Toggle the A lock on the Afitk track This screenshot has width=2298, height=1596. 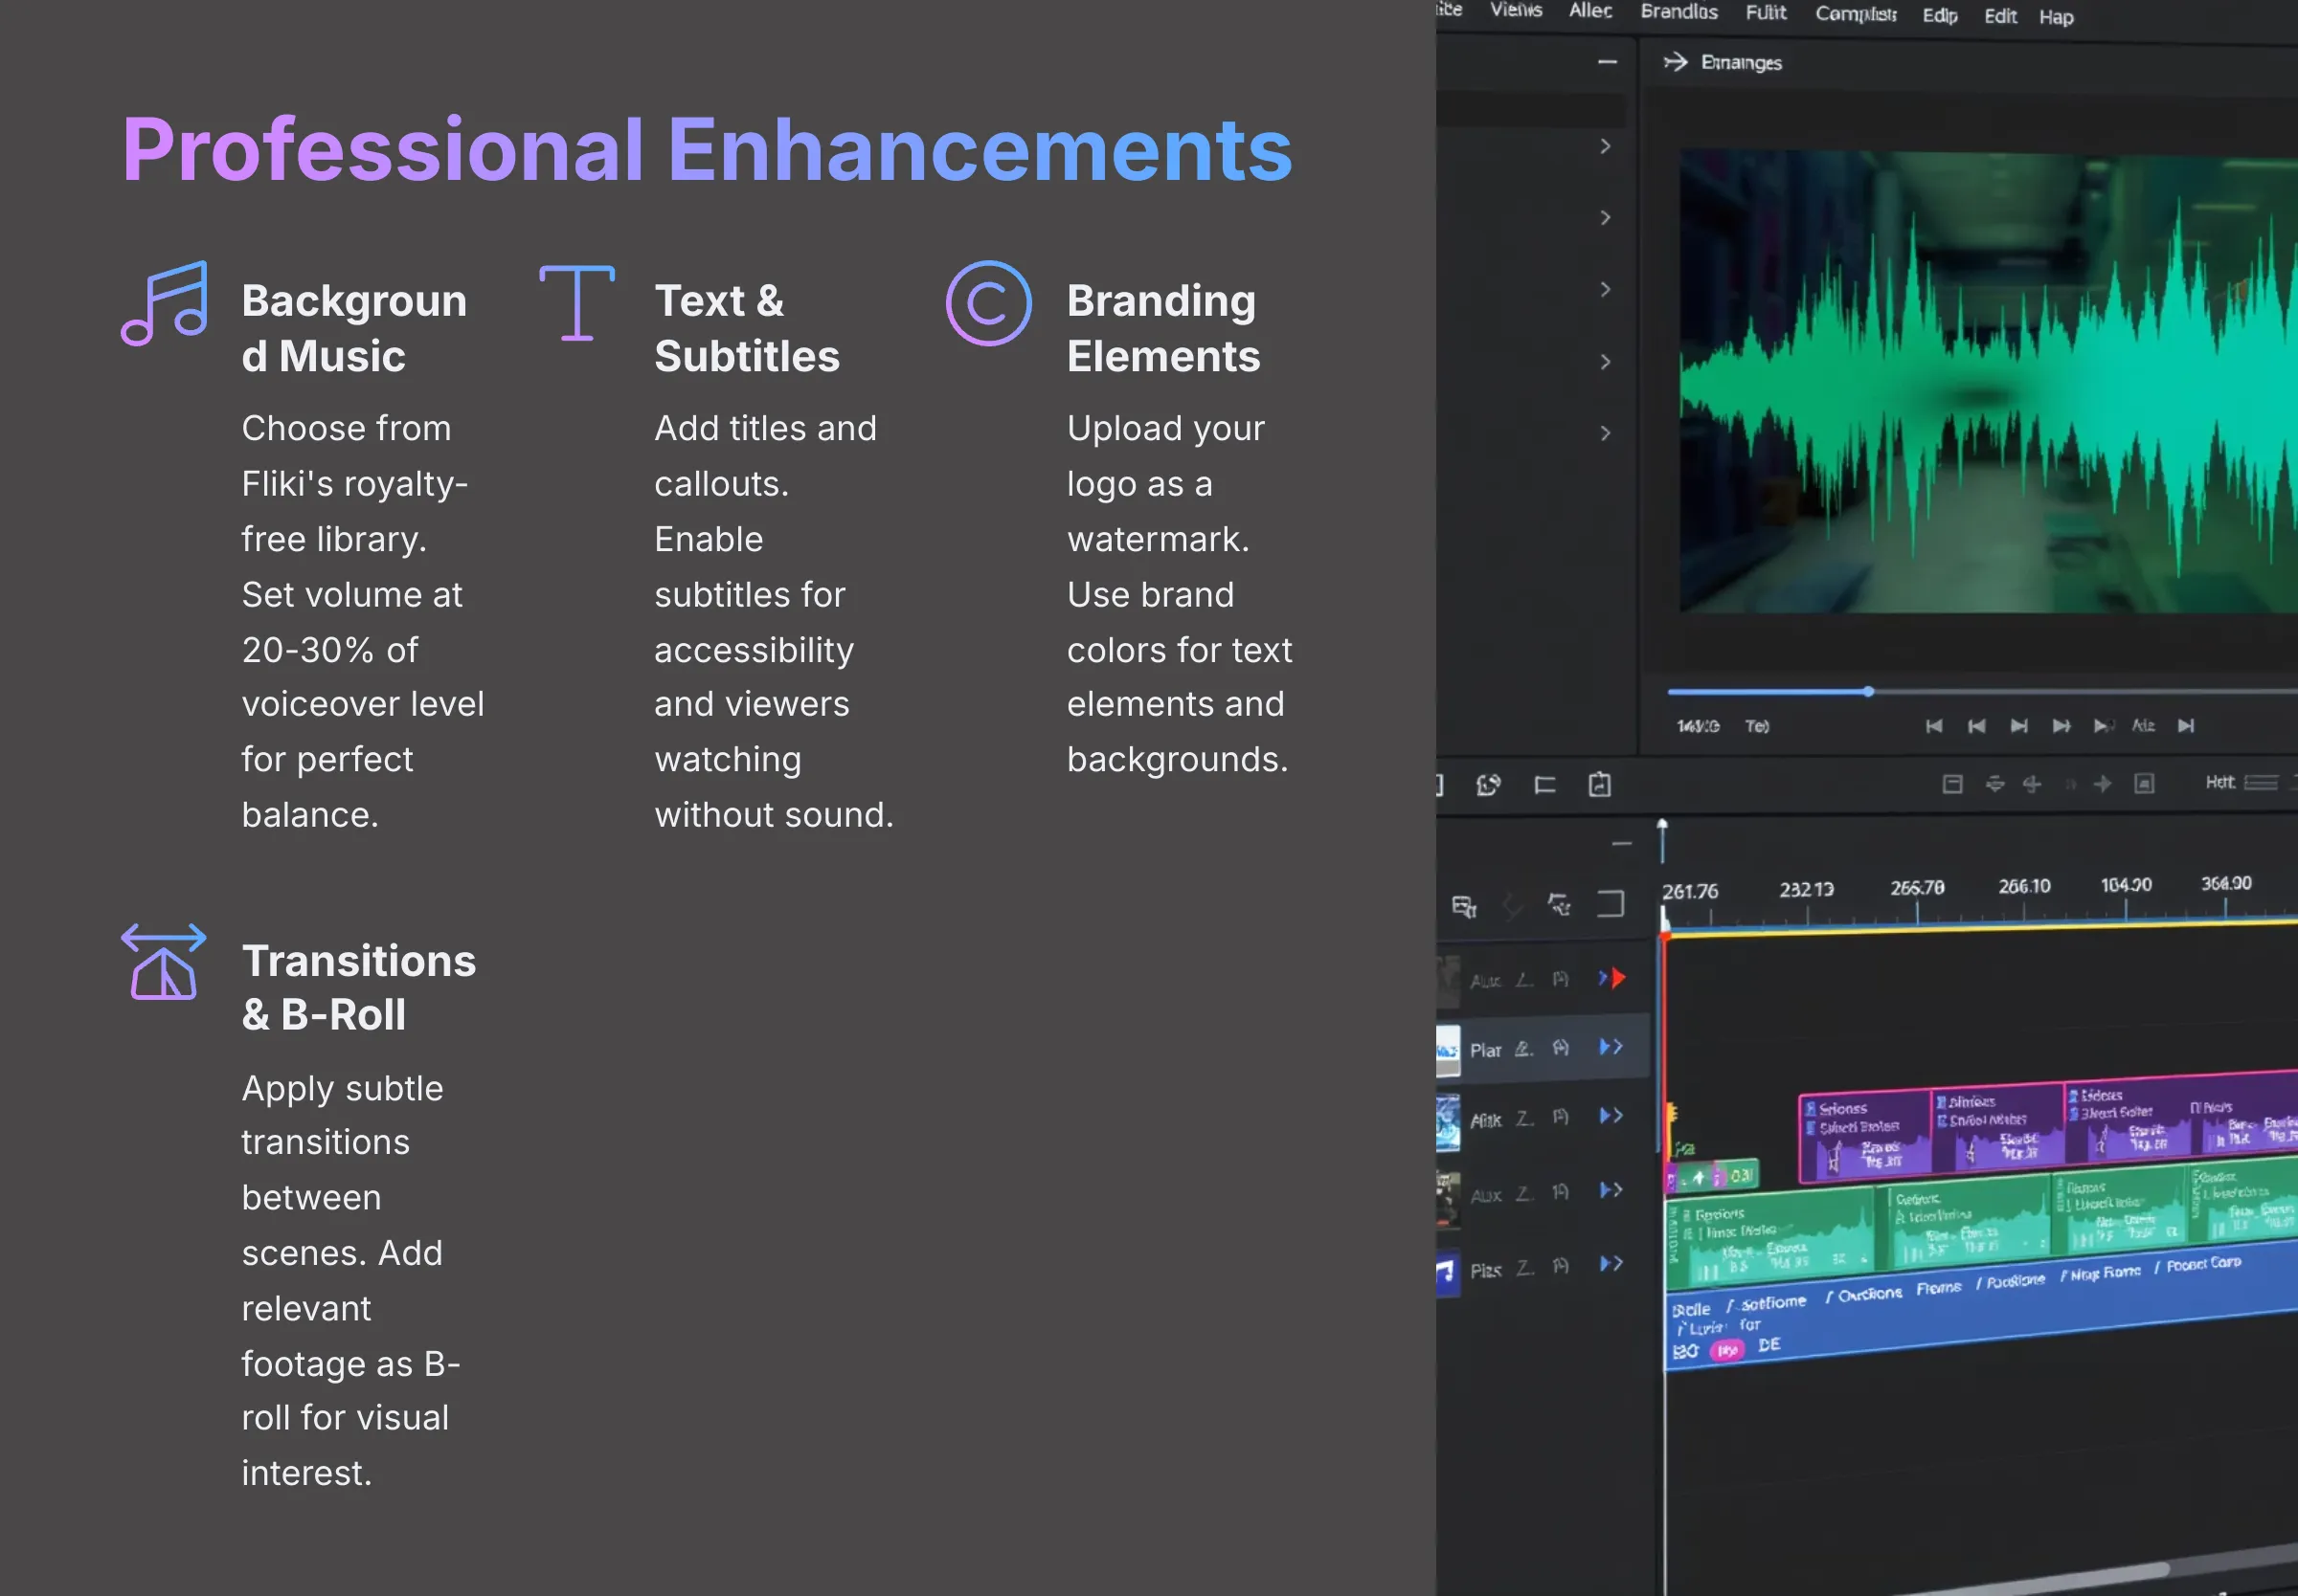(1561, 1118)
